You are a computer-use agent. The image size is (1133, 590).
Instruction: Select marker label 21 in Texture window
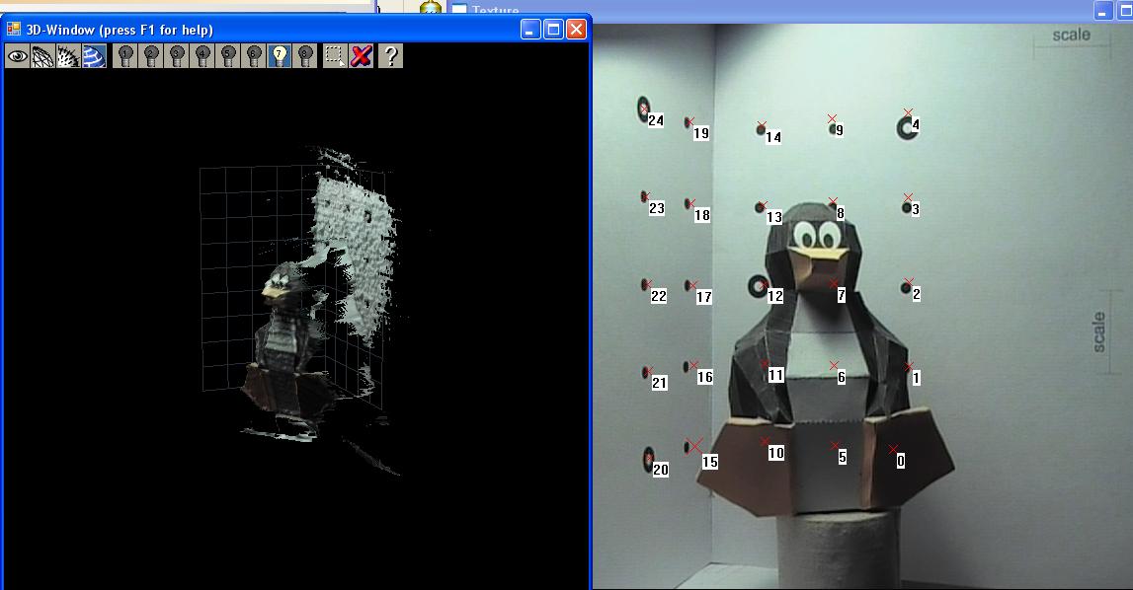pos(659,383)
